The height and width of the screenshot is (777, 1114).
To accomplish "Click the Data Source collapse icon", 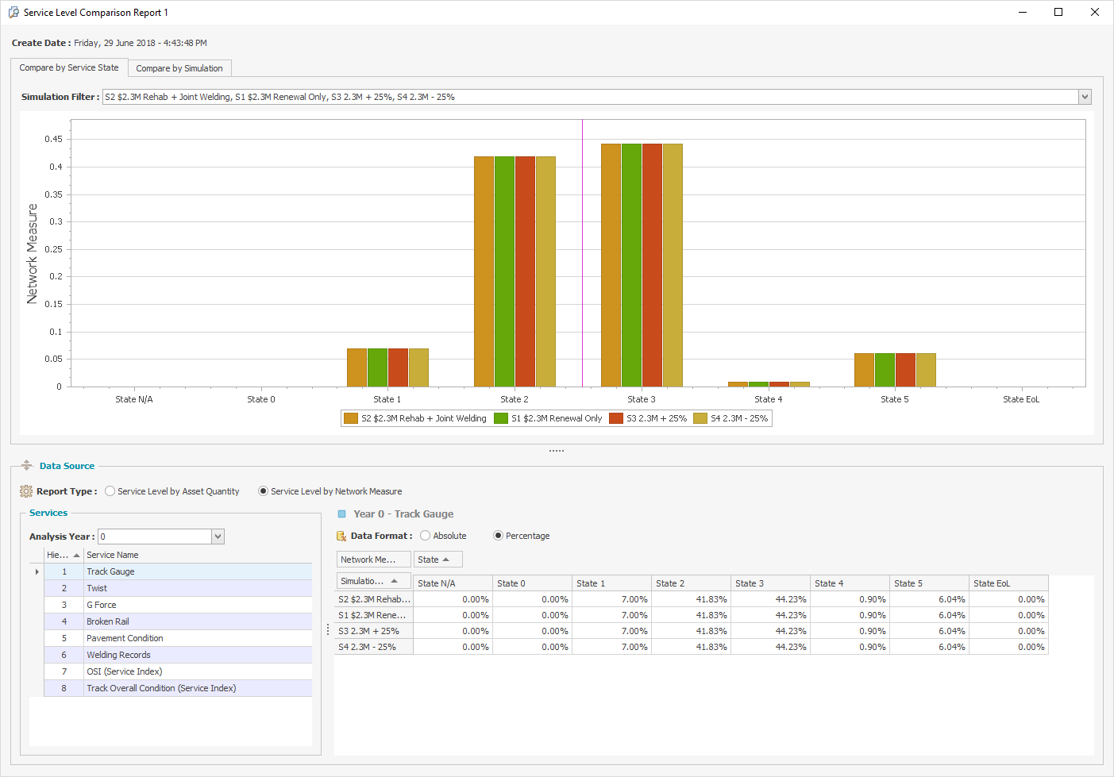I will (26, 466).
